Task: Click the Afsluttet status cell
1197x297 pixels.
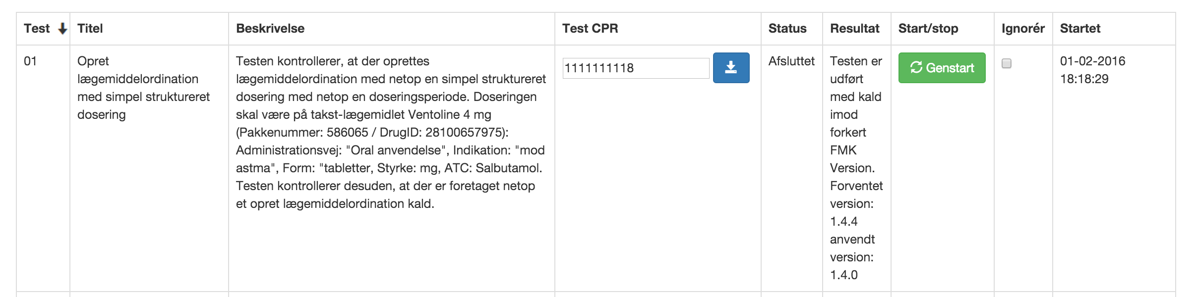Action: tap(791, 61)
